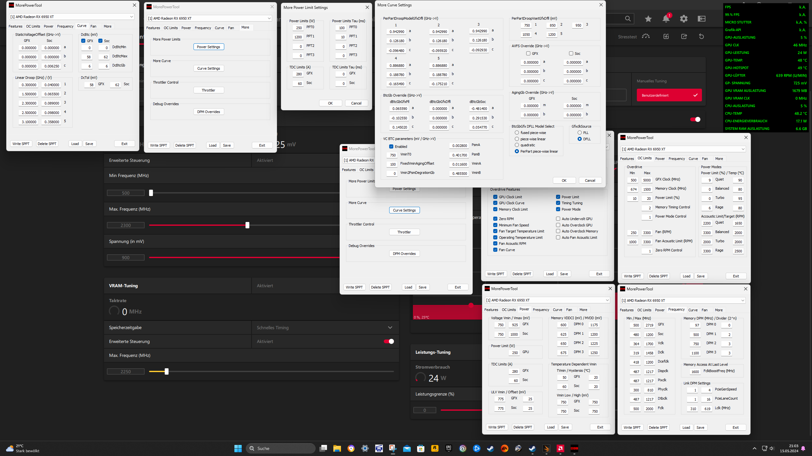
Task: Open AMD Software notifications bell
Action: (666, 19)
